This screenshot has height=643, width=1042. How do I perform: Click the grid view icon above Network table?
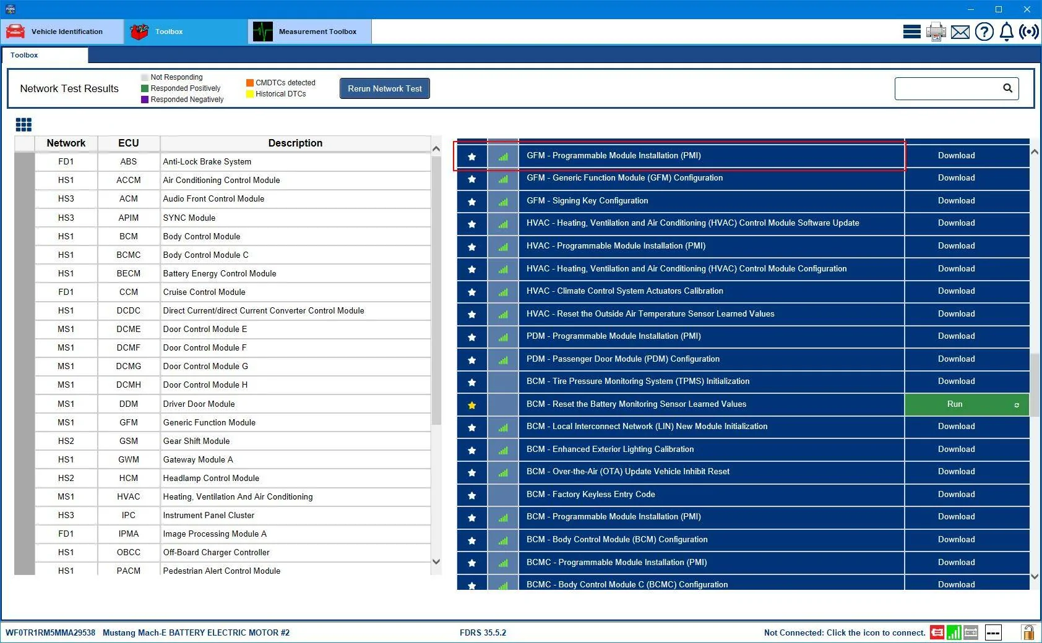point(24,125)
